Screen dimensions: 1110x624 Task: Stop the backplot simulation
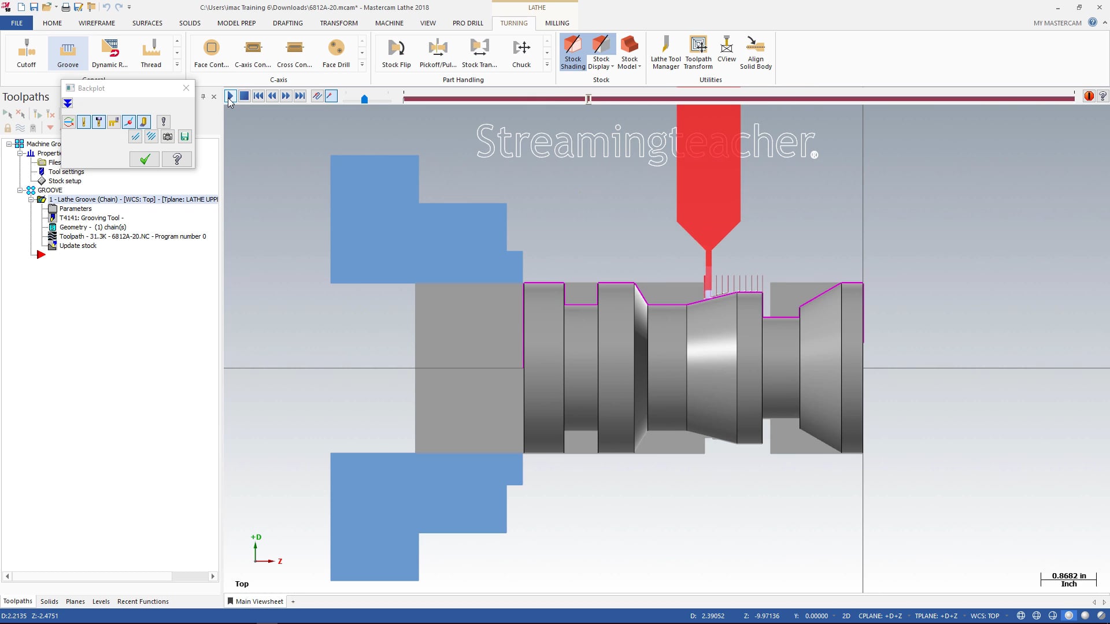coord(244,96)
